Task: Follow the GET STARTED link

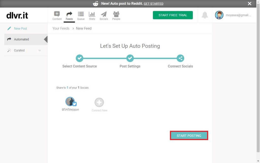Action: pos(153,4)
